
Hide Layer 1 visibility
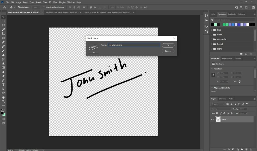[212, 119]
